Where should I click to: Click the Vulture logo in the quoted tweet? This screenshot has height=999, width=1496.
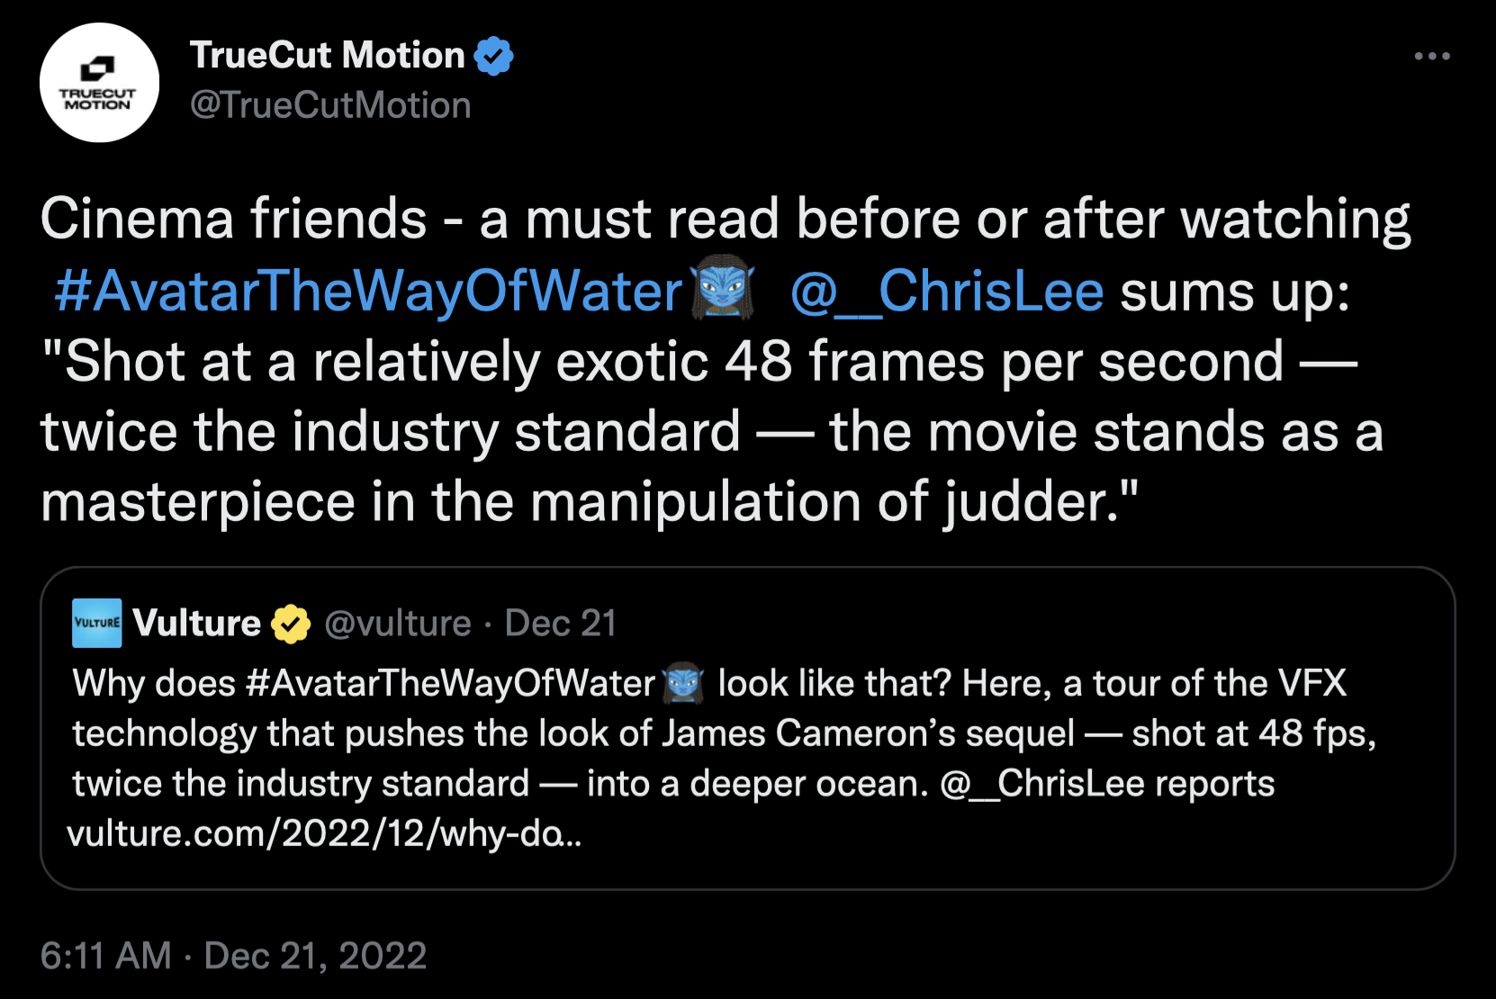(97, 623)
